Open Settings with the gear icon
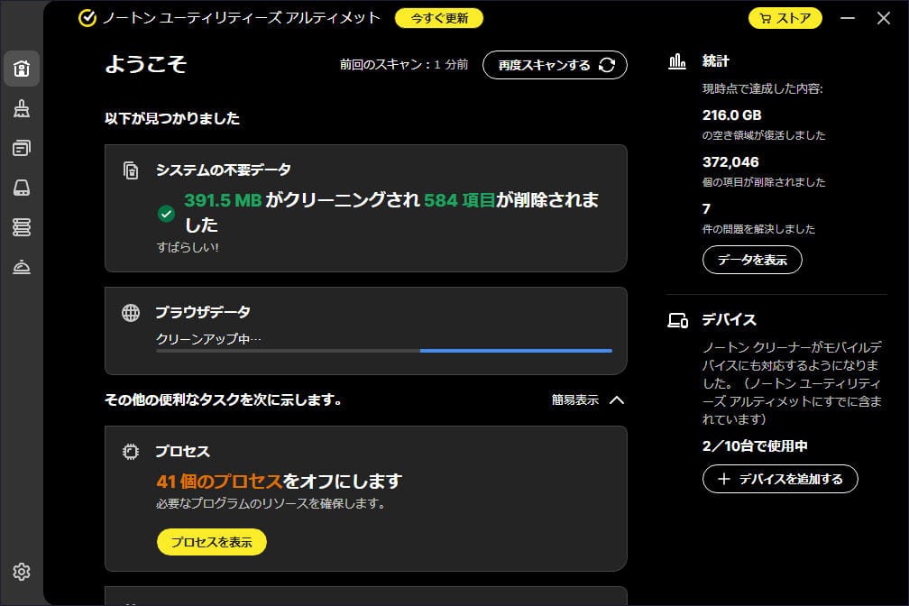The image size is (909, 606). coord(21,571)
